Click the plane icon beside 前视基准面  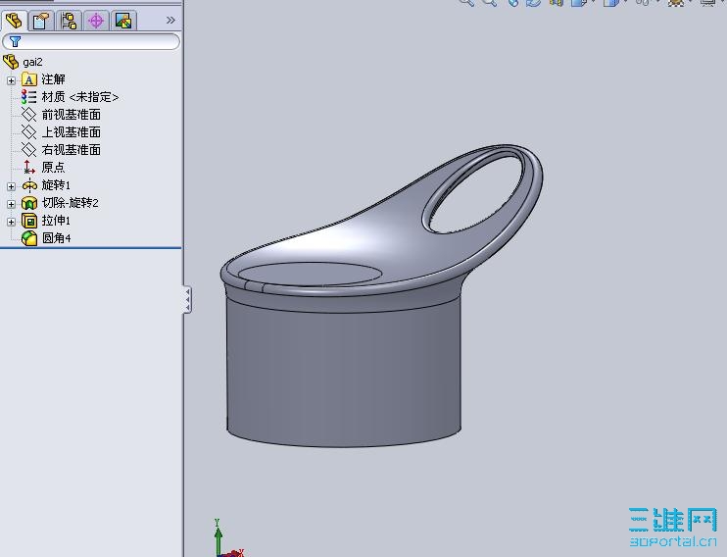pos(28,115)
